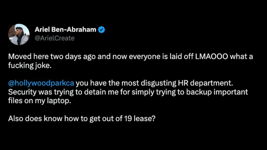Image resolution: width=267 pixels, height=150 pixels.
Task: Click the word "Moved" starting the tweet
Action: pos(18,57)
